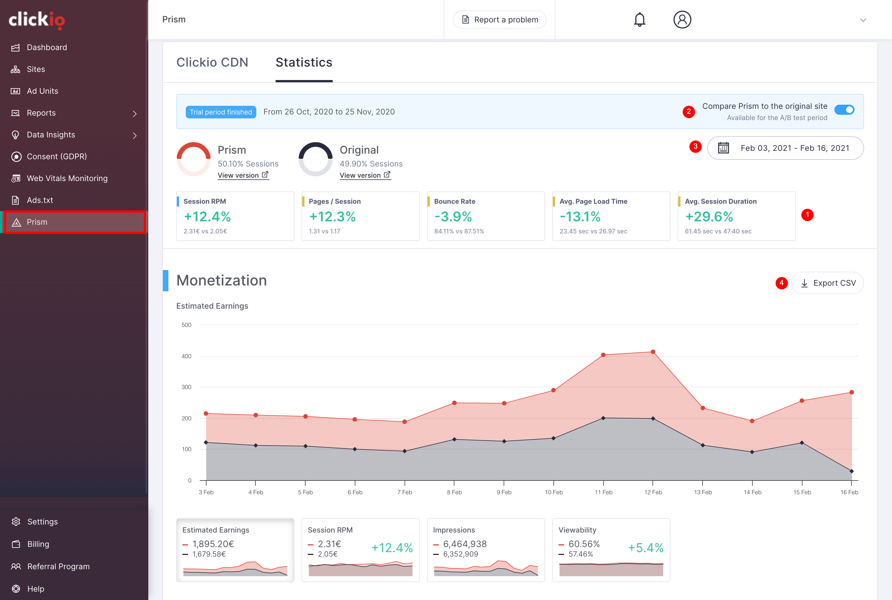
Task: Click the Export CSV button
Action: (x=827, y=283)
